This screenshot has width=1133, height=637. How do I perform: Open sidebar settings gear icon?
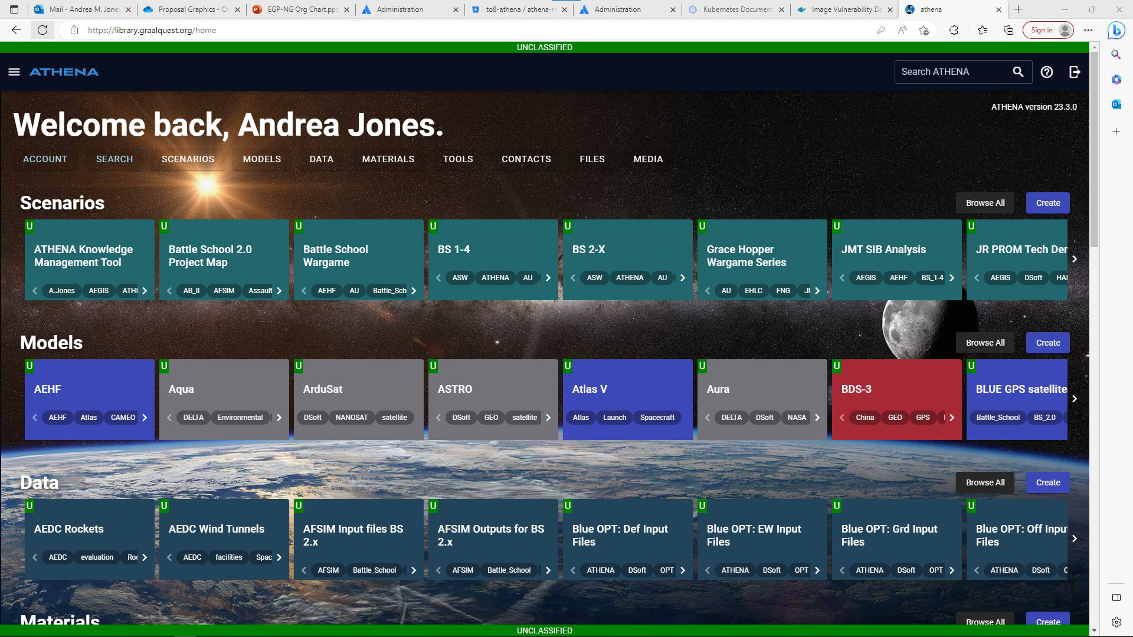(1116, 622)
